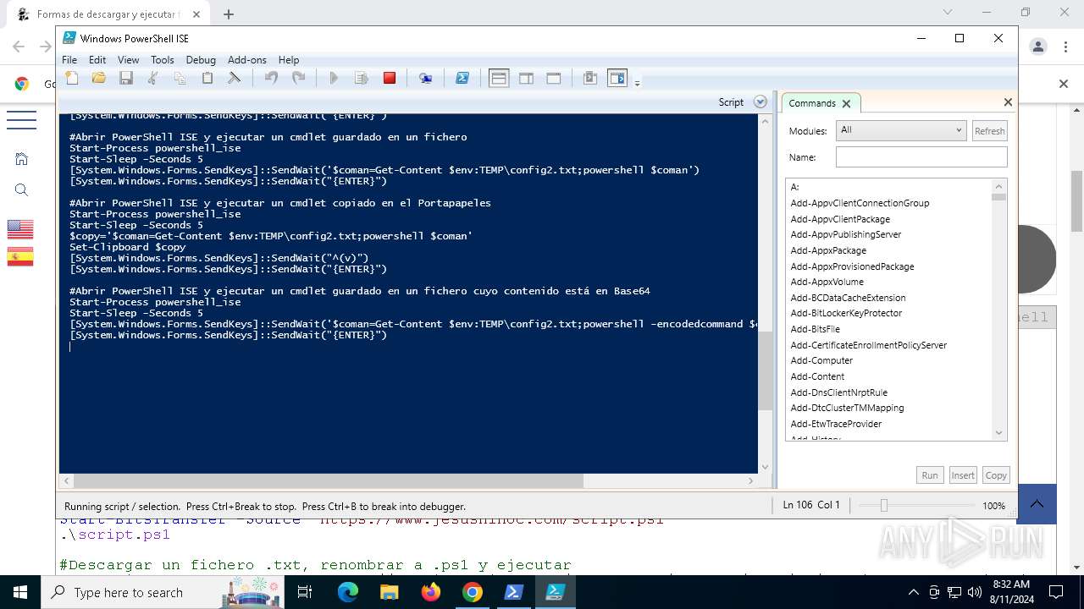
Task: Select Add-DnsClientNrptRule command
Action: [x=838, y=392]
